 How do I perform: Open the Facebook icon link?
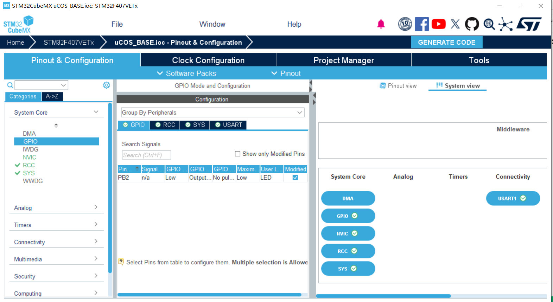pos(421,24)
